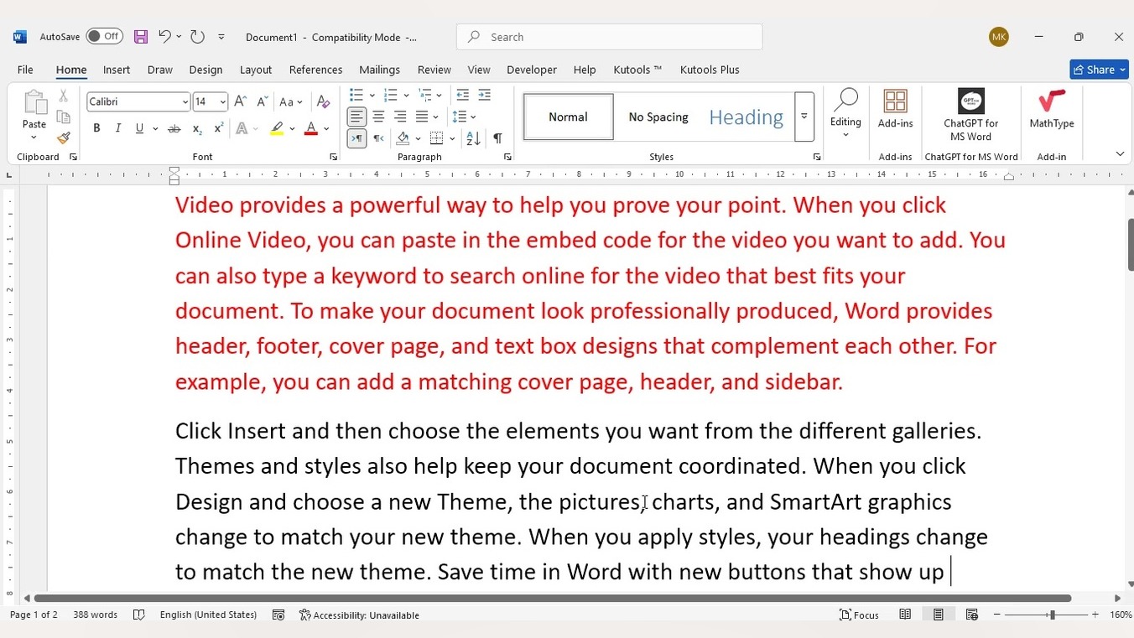Open the References tab

315,70
